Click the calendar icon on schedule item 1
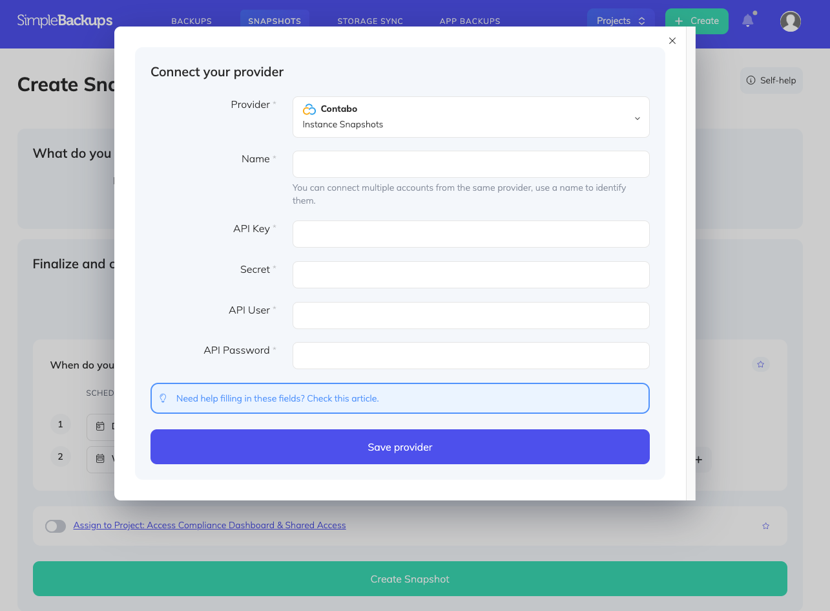Viewport: 830px width, 611px height. click(99, 427)
